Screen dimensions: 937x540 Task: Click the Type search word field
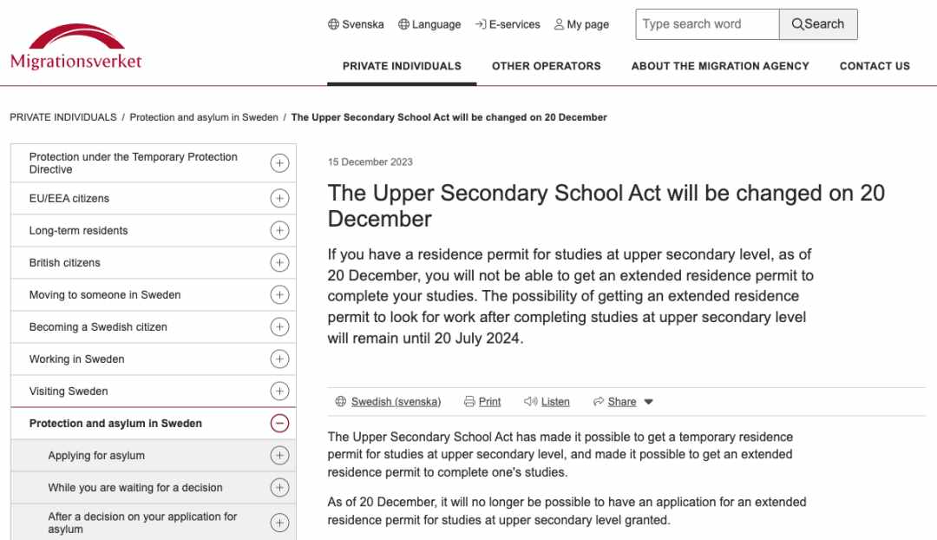pos(707,24)
